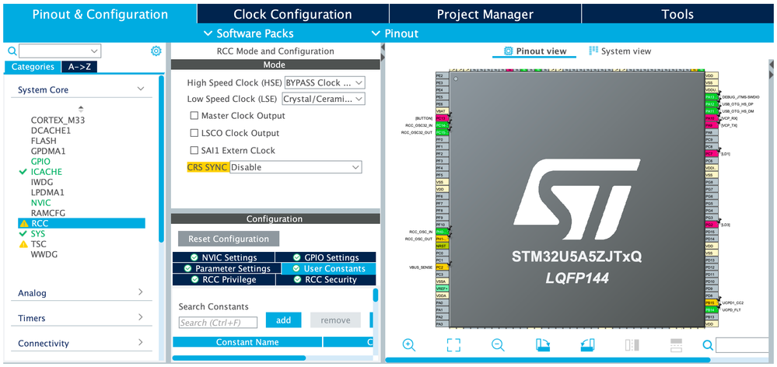Screen dimensions: 777x367
Task: Select pin PC13 labeled BUTTON
Action: coord(442,118)
